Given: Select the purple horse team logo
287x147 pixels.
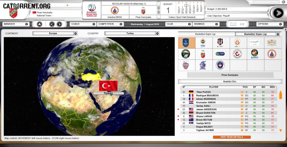Looking at the screenshot, I should tap(203, 65).
